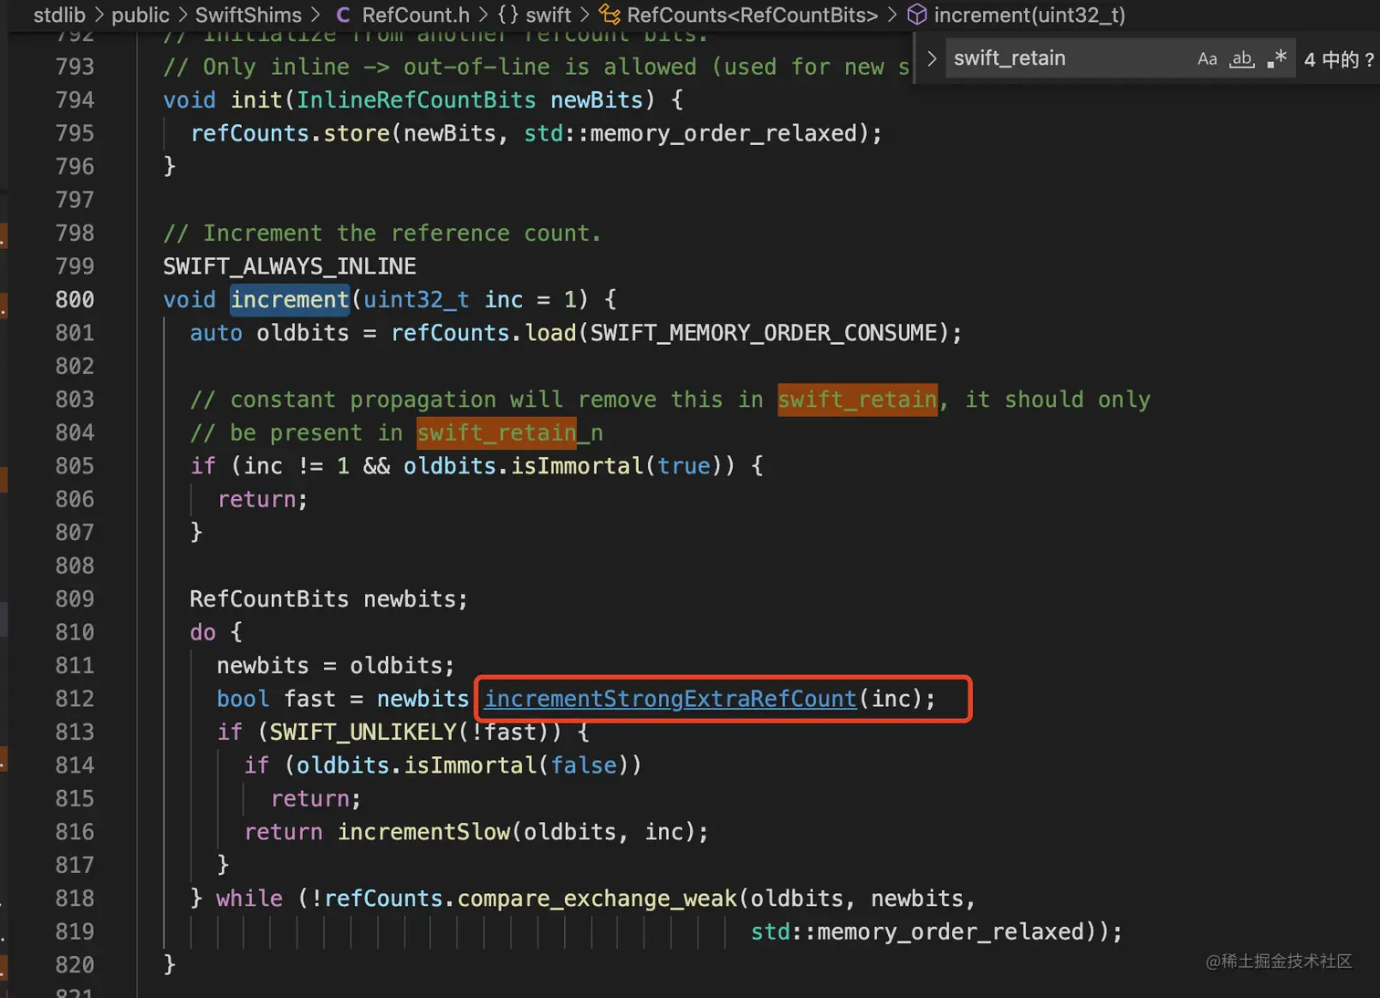1380x998 pixels.
Task: Toggle Match Whole Word in the find widget
Action: click(1241, 58)
